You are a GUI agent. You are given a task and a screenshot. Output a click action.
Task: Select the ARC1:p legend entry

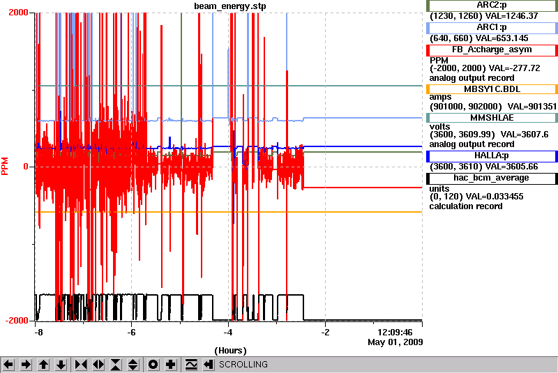pyautogui.click(x=492, y=28)
